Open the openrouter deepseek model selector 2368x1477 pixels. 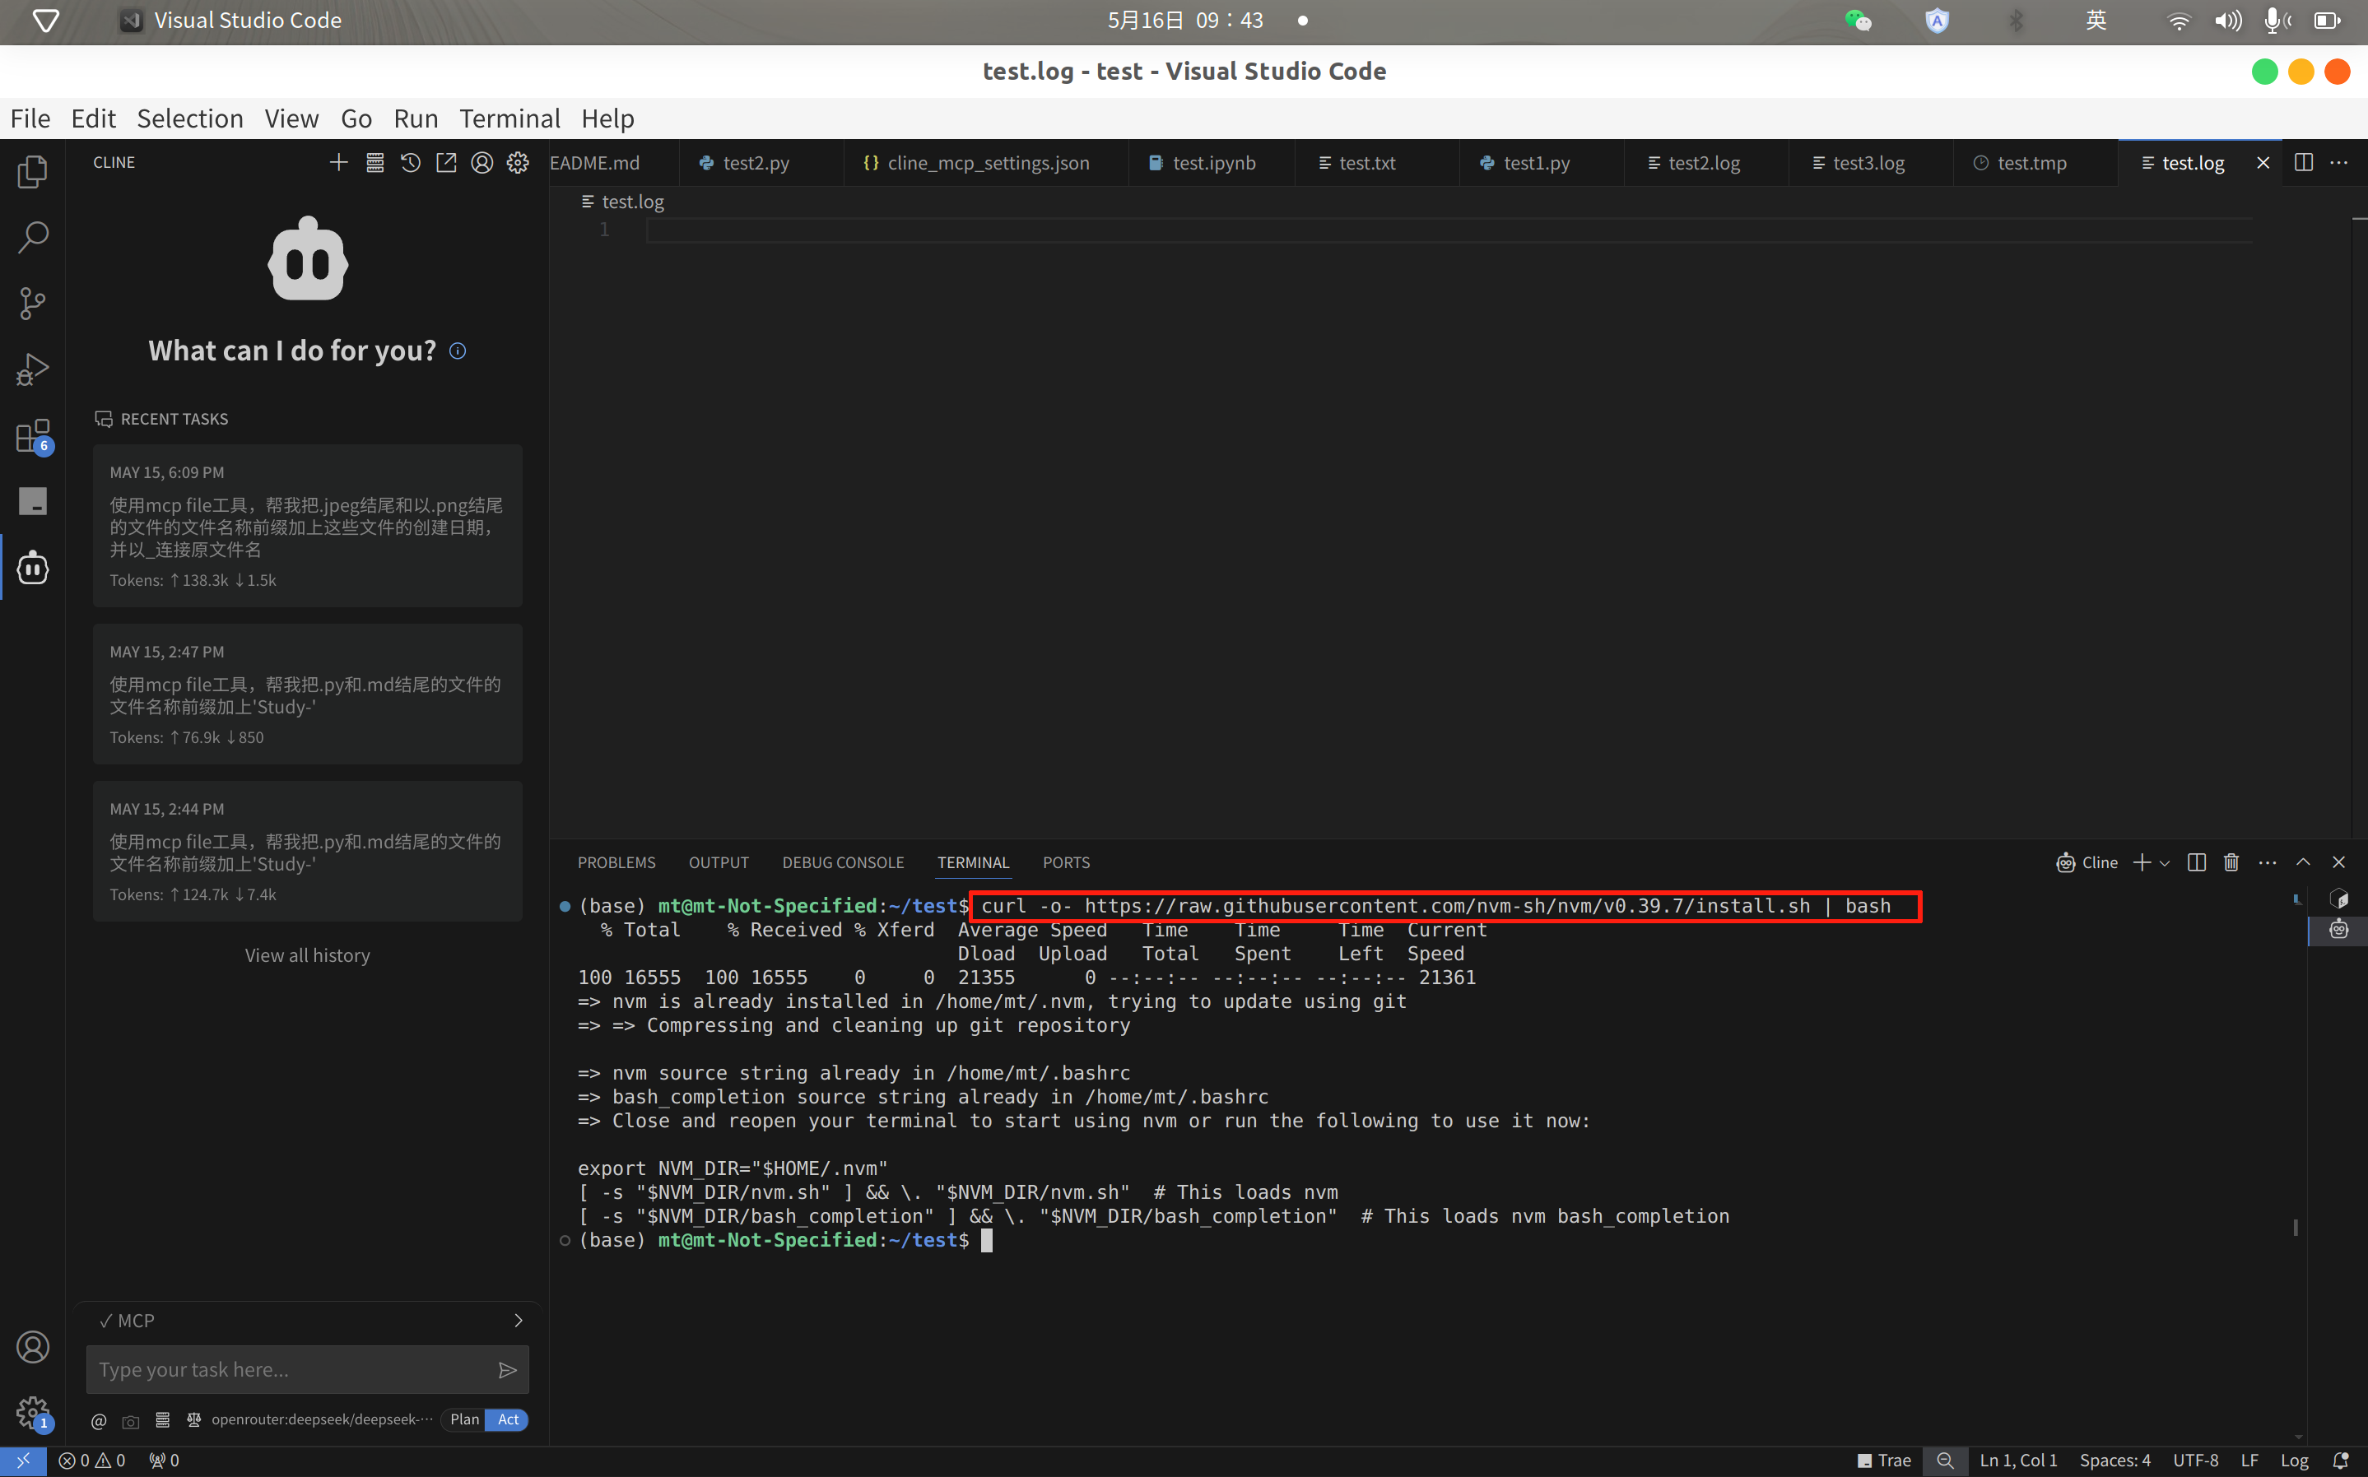320,1419
